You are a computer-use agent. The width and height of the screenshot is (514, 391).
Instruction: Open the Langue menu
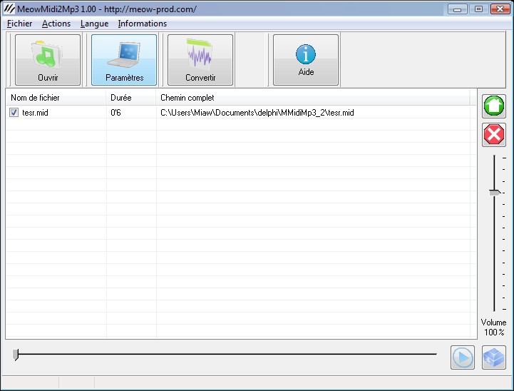coord(94,24)
